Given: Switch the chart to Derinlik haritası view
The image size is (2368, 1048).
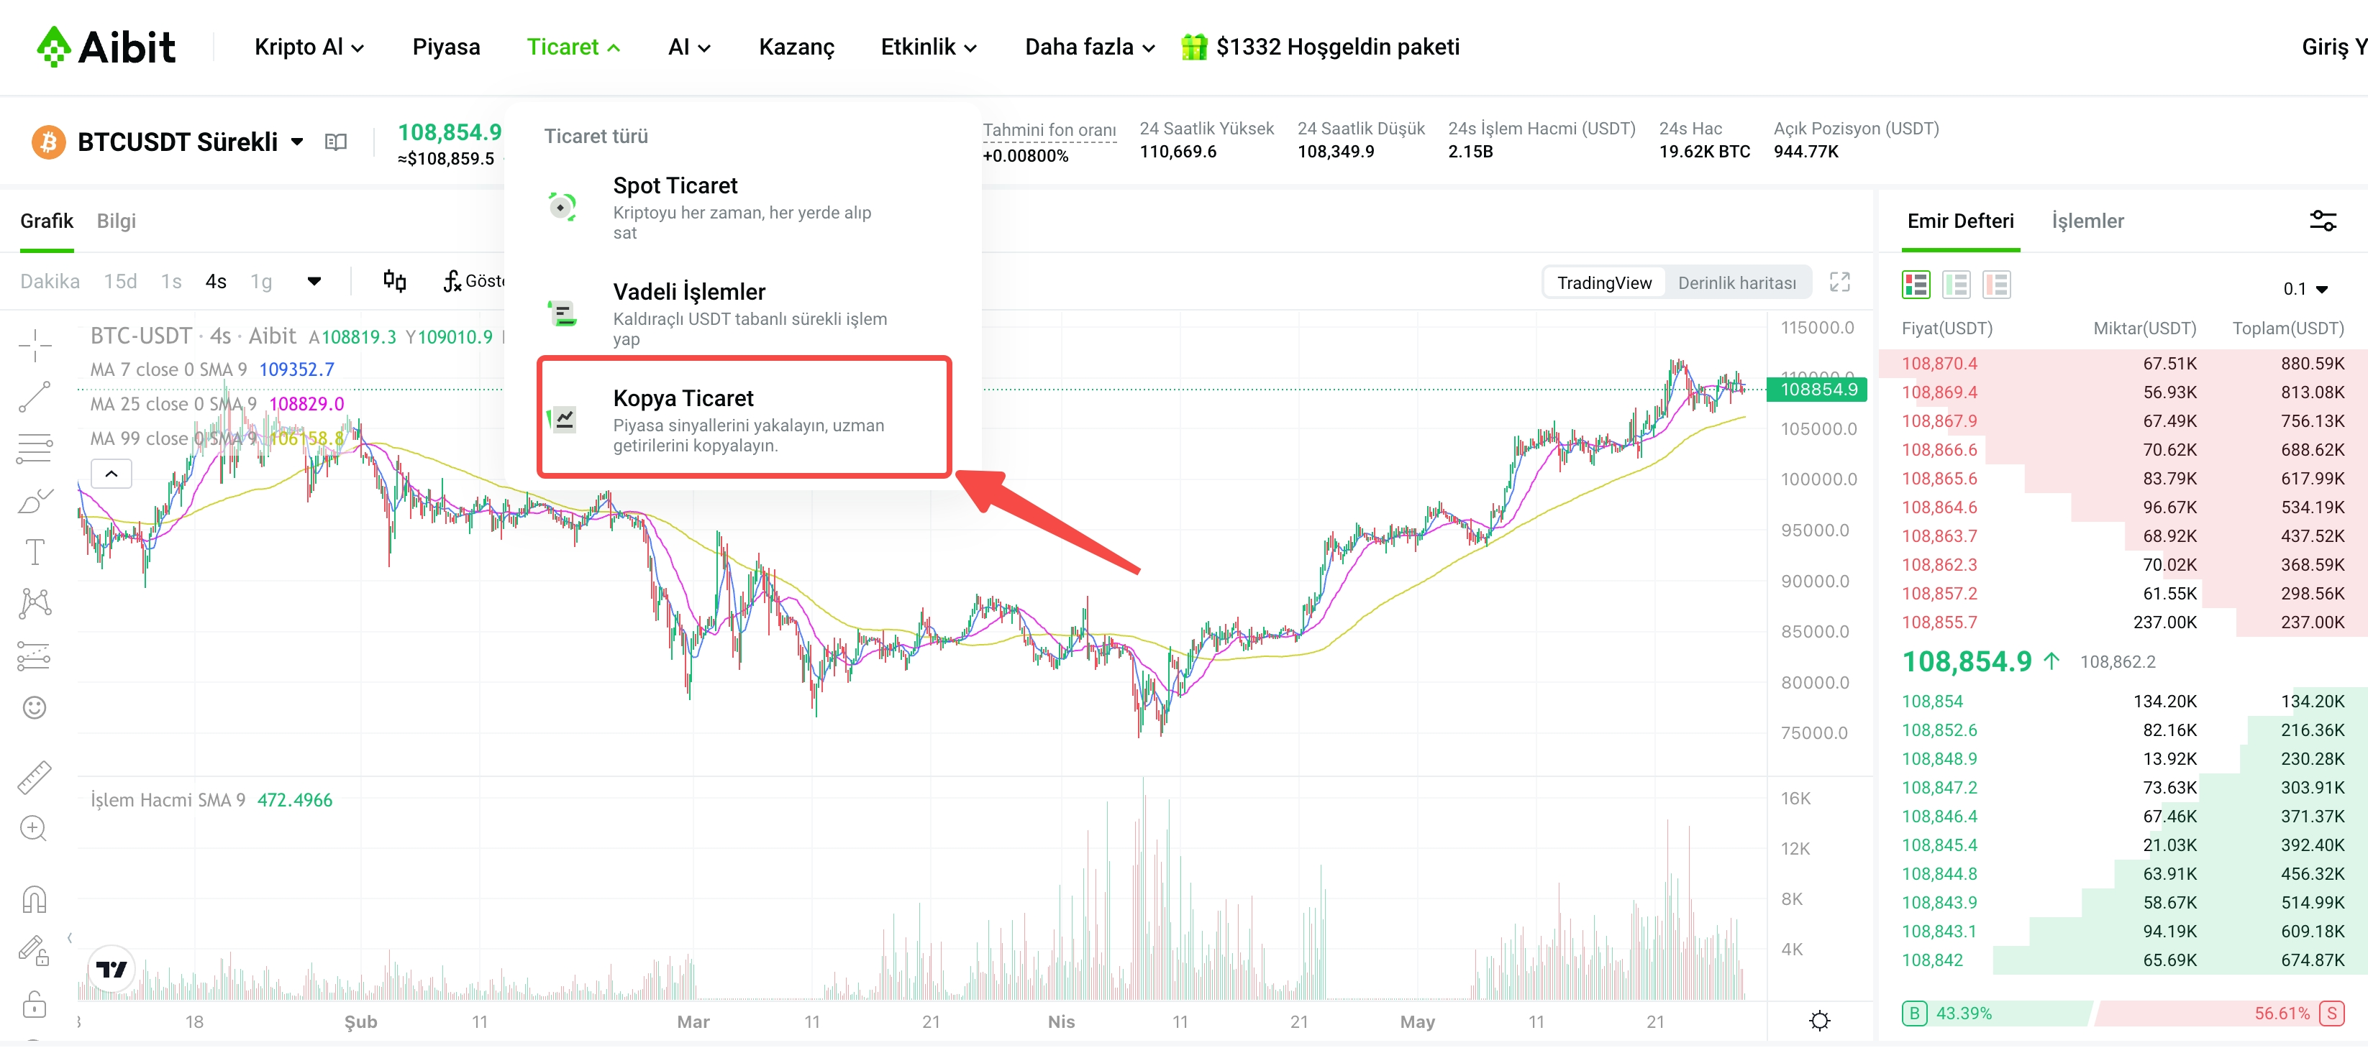Looking at the screenshot, I should [x=1736, y=283].
